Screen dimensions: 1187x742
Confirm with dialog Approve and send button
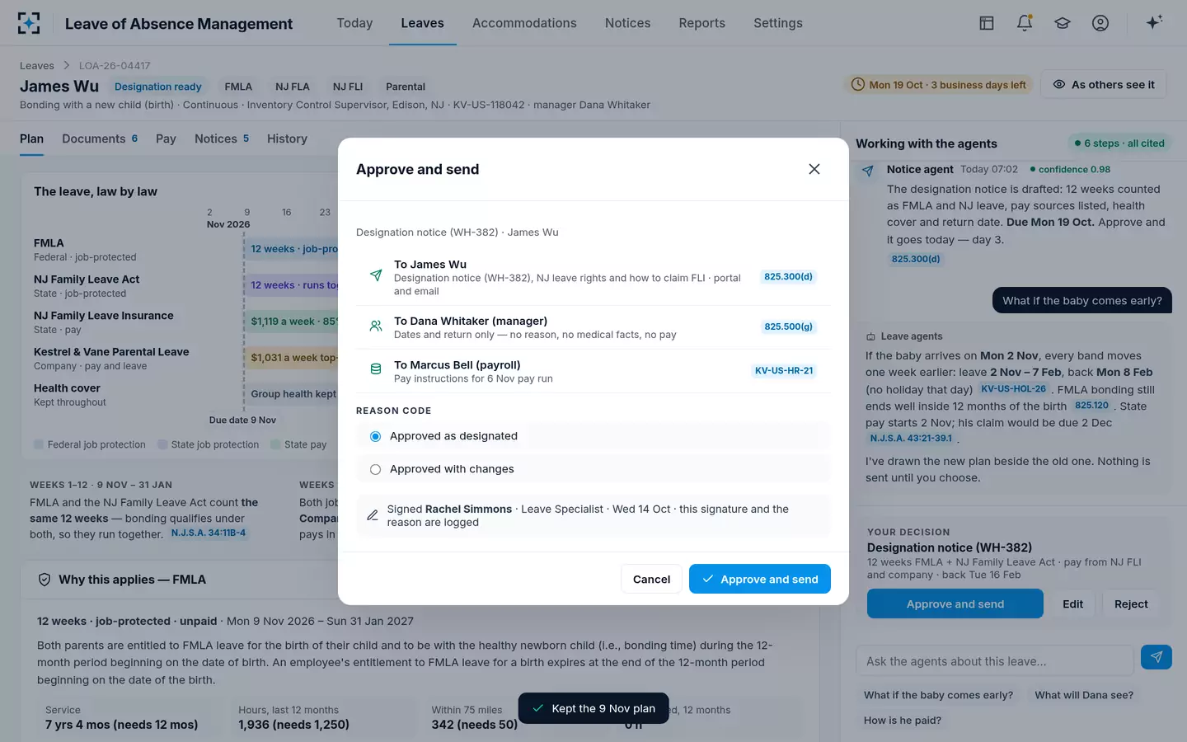pos(759,579)
